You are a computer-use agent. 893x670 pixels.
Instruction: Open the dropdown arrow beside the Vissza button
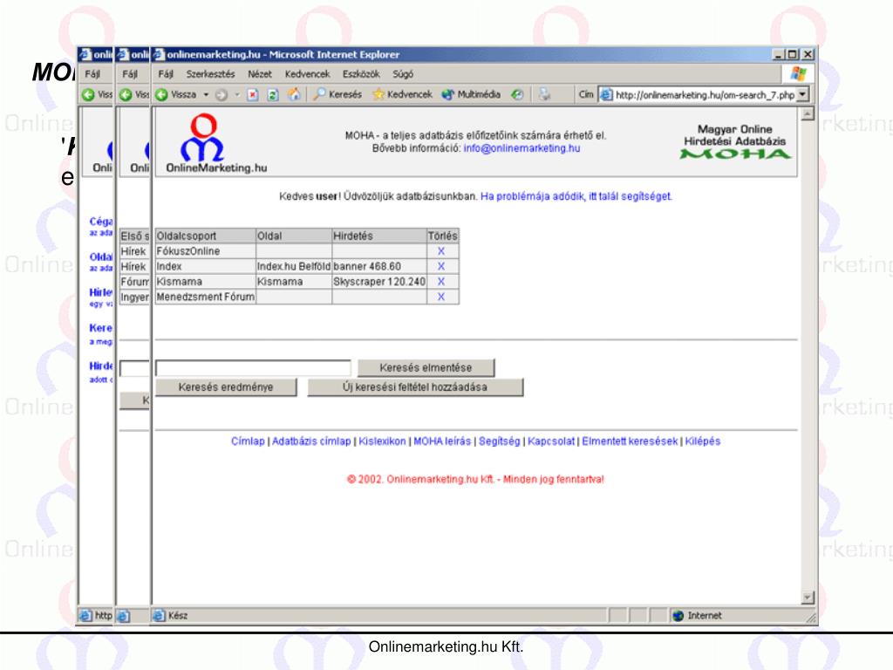pyautogui.click(x=206, y=94)
